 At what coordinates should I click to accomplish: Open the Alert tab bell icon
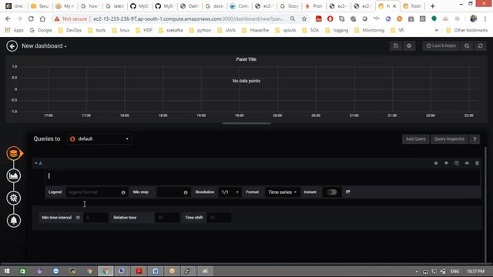[x=14, y=221]
